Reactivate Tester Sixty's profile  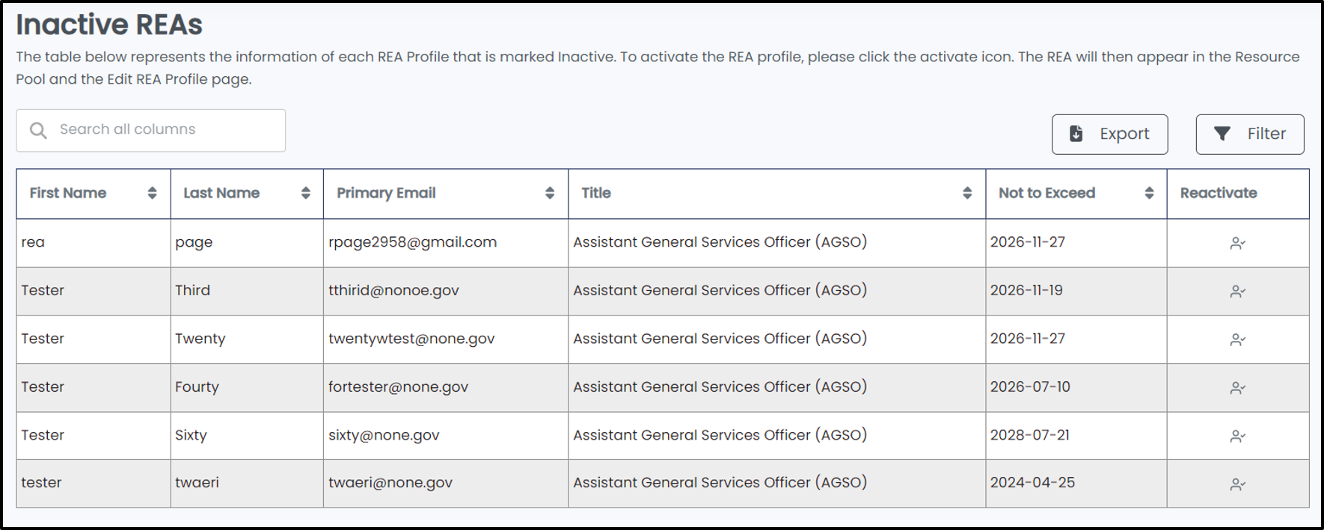(x=1237, y=436)
